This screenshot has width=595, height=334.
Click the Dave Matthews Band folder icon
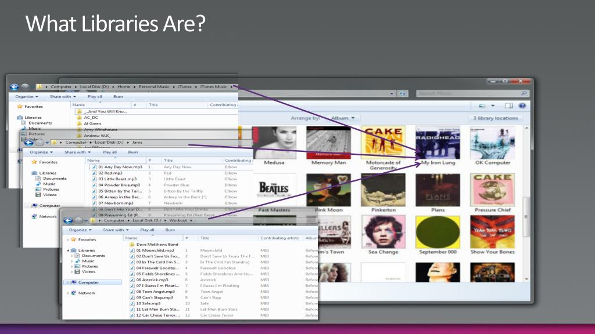tap(132, 245)
